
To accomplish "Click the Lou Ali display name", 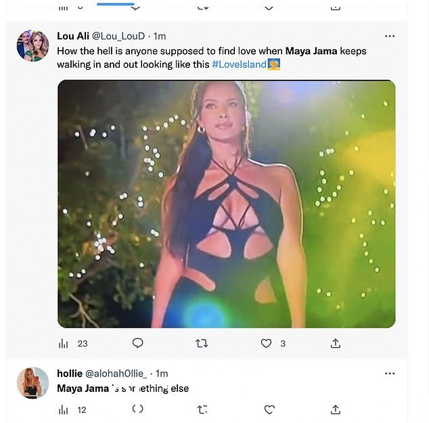I will click(x=73, y=36).
